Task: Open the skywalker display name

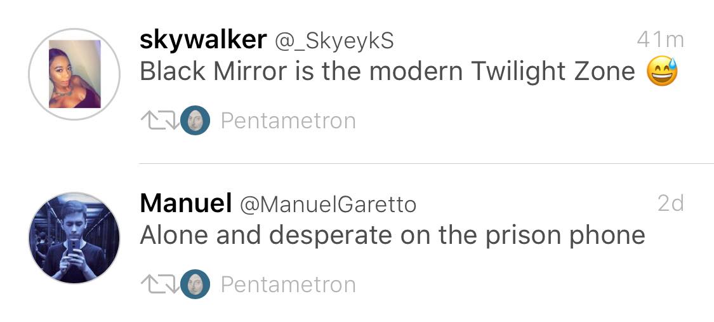Action: pyautogui.click(x=203, y=40)
